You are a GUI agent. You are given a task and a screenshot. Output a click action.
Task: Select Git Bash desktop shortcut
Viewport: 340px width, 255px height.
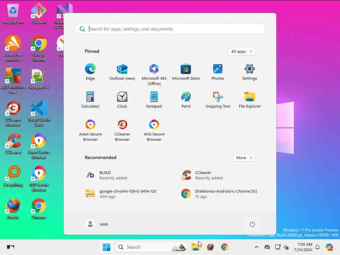click(39, 14)
